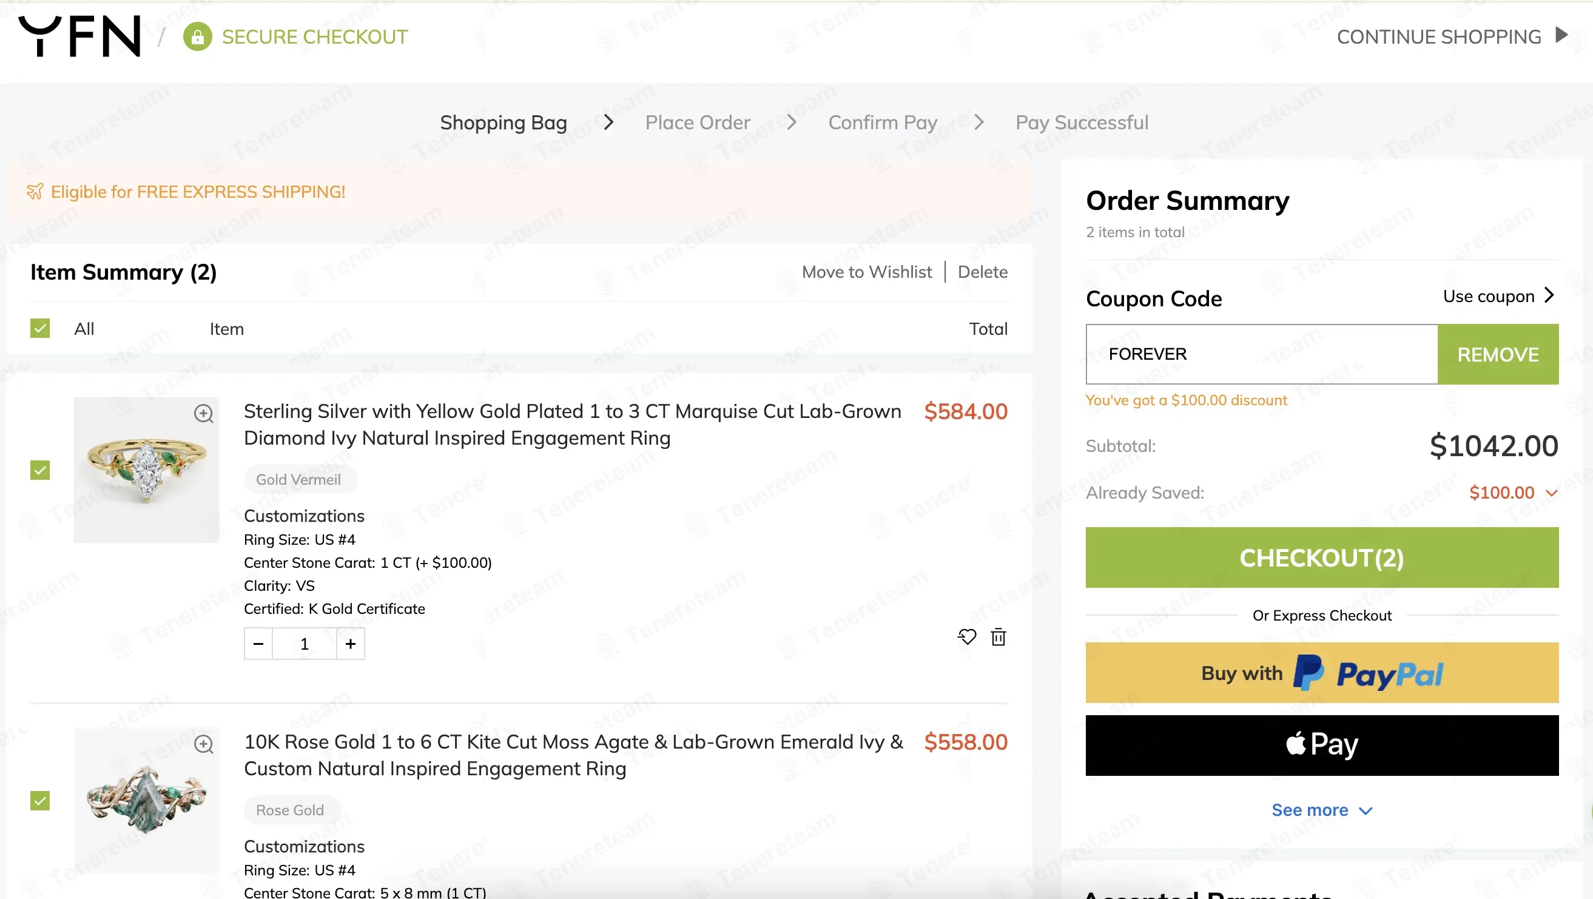Move the first ring to wishlist via heart icon

(x=966, y=637)
